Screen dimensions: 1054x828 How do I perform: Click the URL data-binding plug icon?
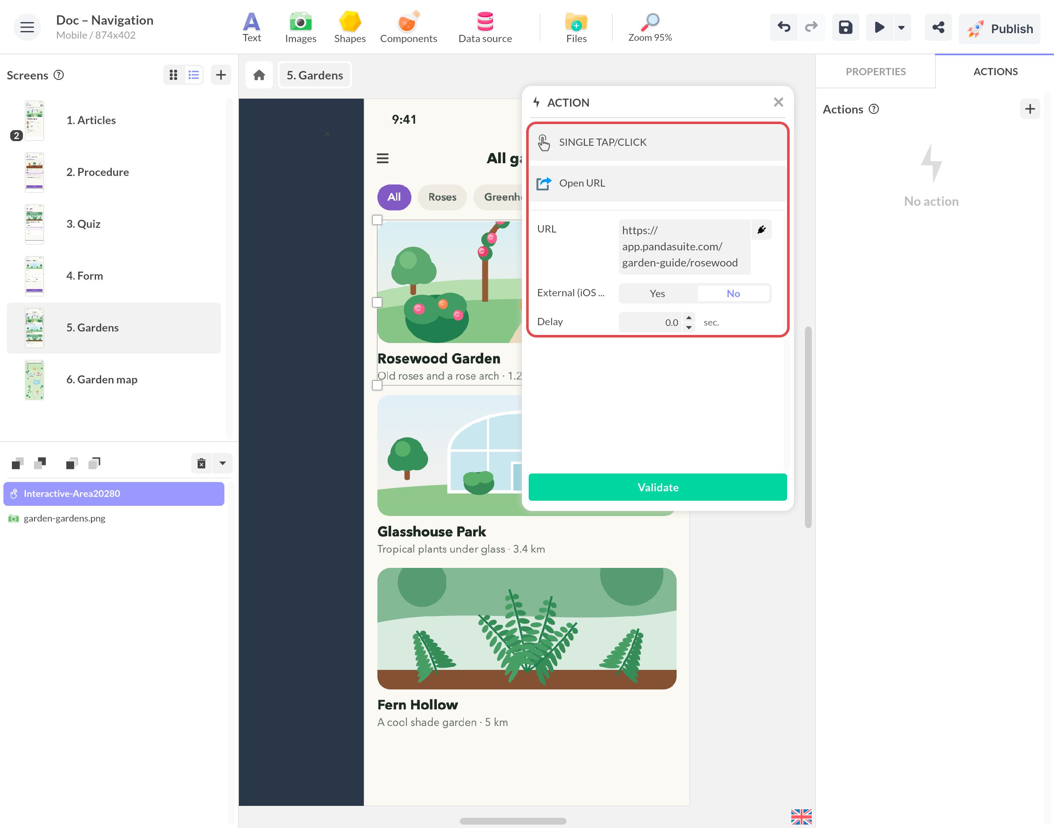pos(761,230)
